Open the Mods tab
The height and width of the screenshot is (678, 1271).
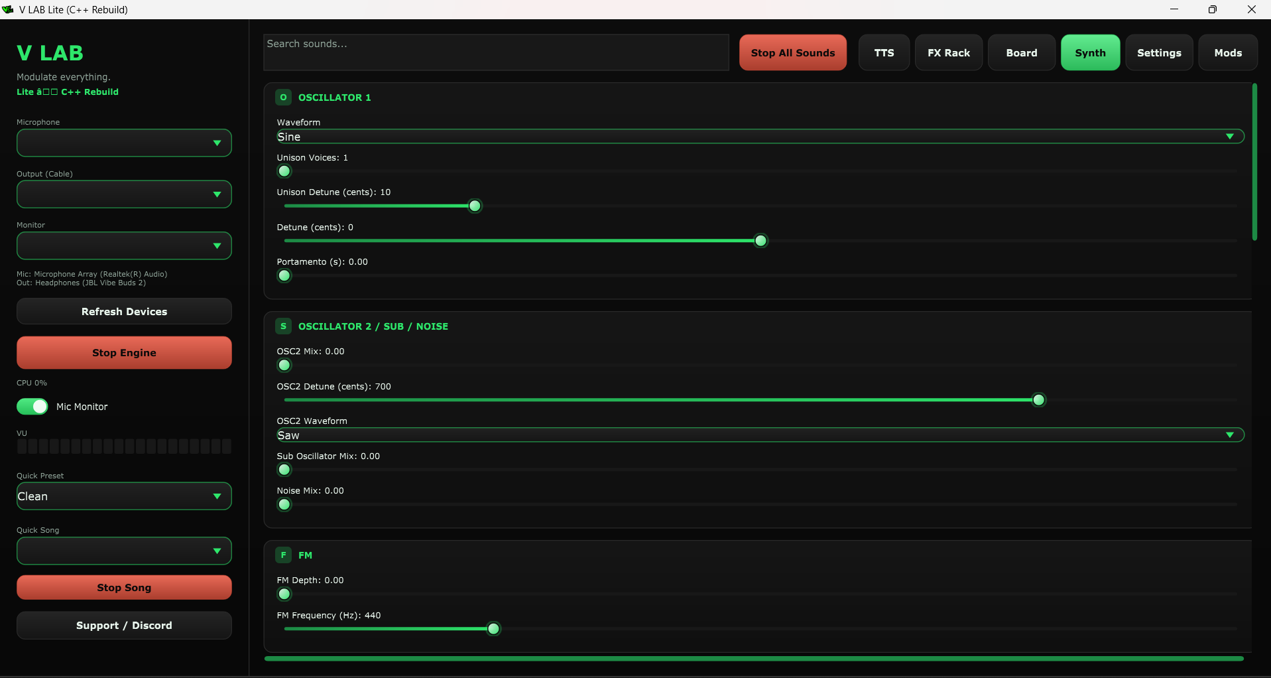pyautogui.click(x=1228, y=52)
